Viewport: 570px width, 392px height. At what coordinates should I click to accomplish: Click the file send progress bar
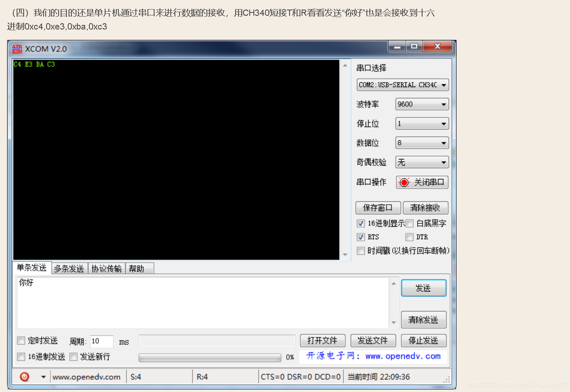click(x=210, y=358)
